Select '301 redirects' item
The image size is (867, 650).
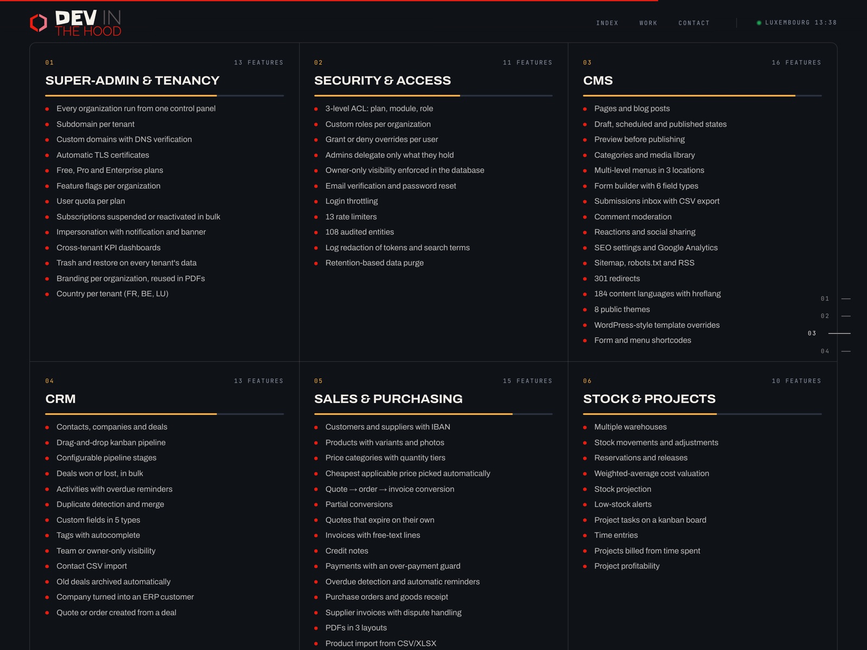click(617, 278)
